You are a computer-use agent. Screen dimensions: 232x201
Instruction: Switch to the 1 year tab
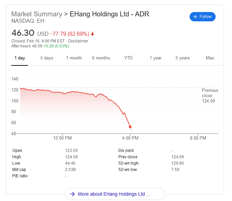click(x=156, y=58)
